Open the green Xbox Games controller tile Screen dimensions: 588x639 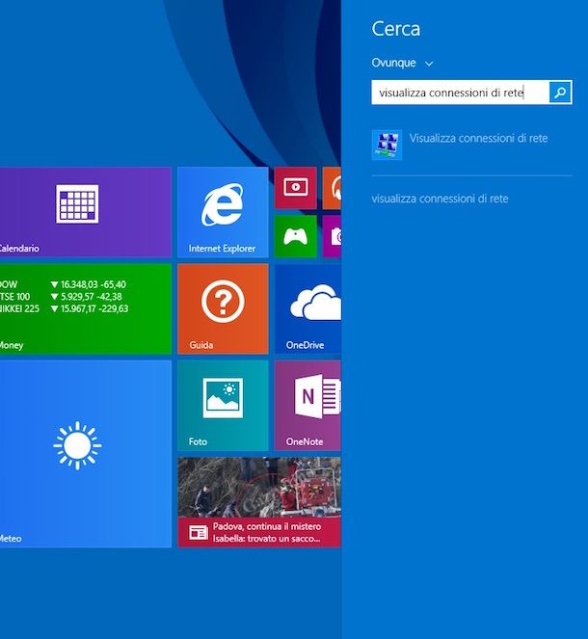pyautogui.click(x=295, y=236)
